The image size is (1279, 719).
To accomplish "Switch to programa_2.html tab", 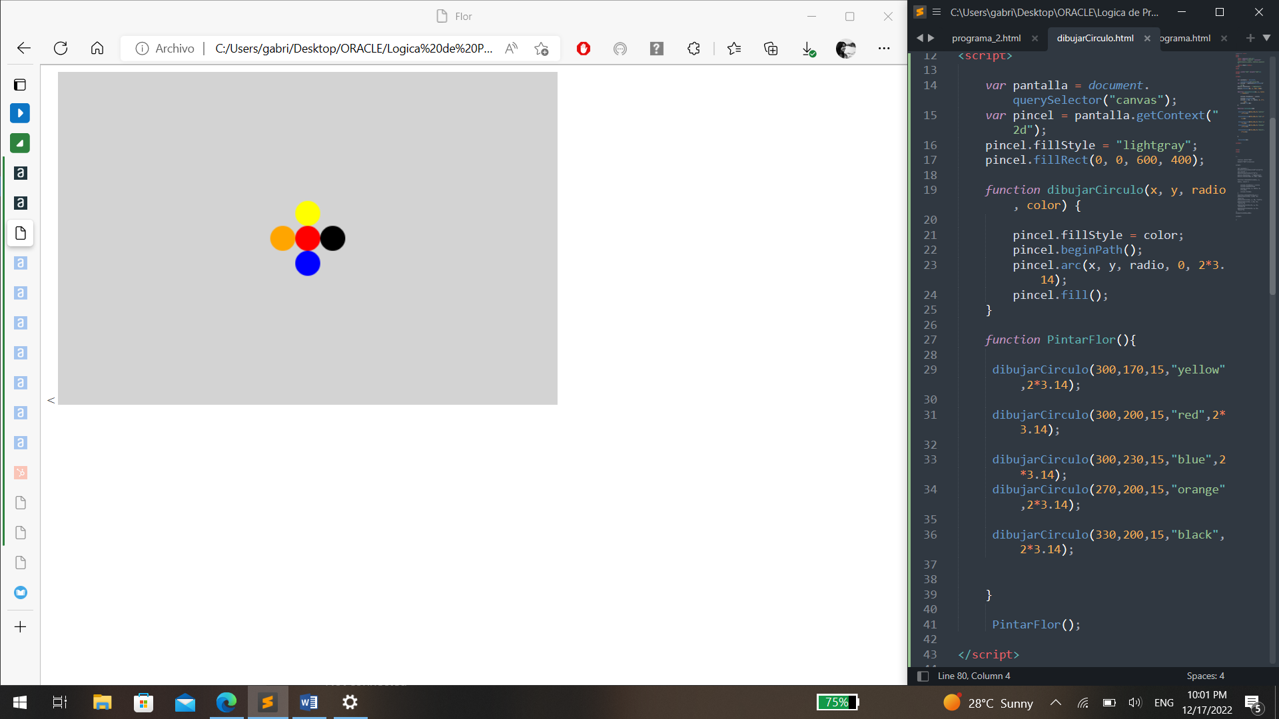I will pyautogui.click(x=986, y=38).
